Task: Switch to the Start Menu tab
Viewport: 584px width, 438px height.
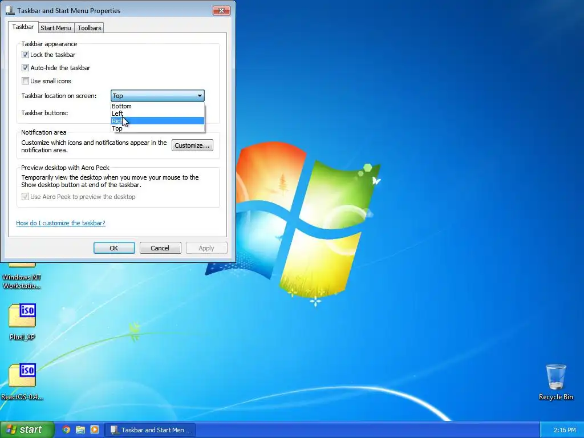Action: click(x=56, y=28)
